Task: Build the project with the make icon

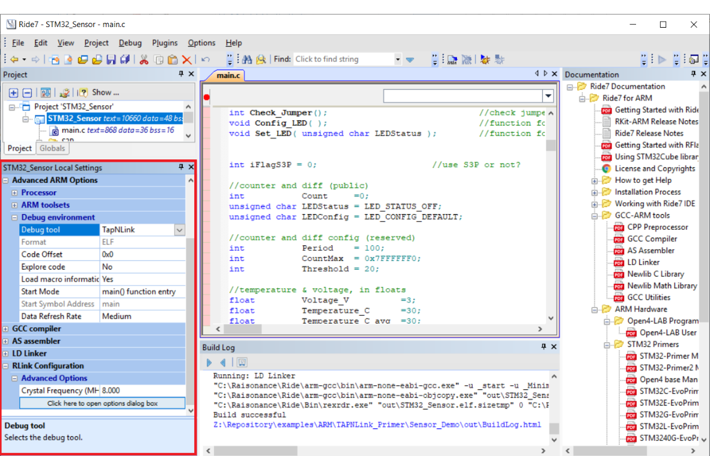Action: pos(452,60)
